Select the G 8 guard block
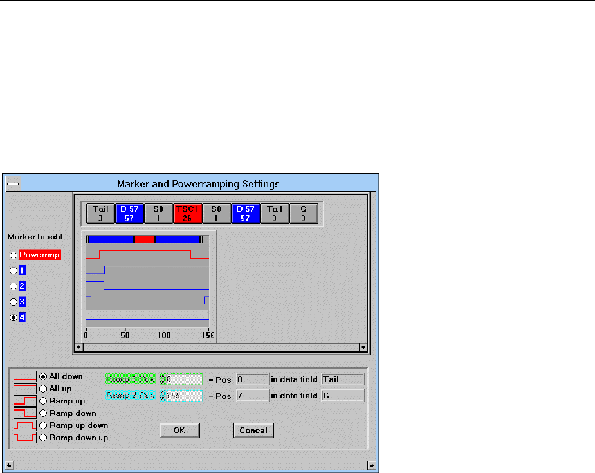Viewport: 595px width, 473px height. 304,214
